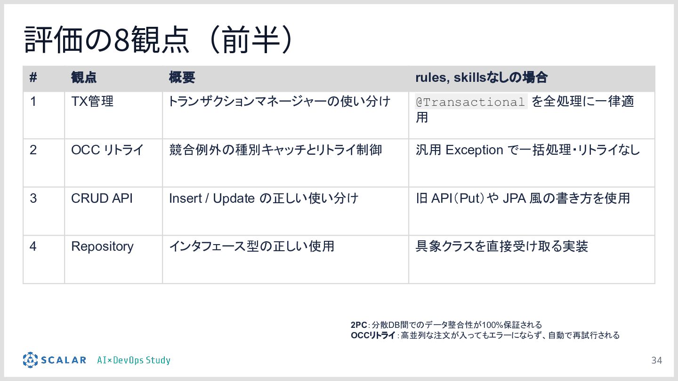Select the OCC リトライ table cell
Image resolution: width=678 pixels, height=381 pixels.
tap(107, 150)
